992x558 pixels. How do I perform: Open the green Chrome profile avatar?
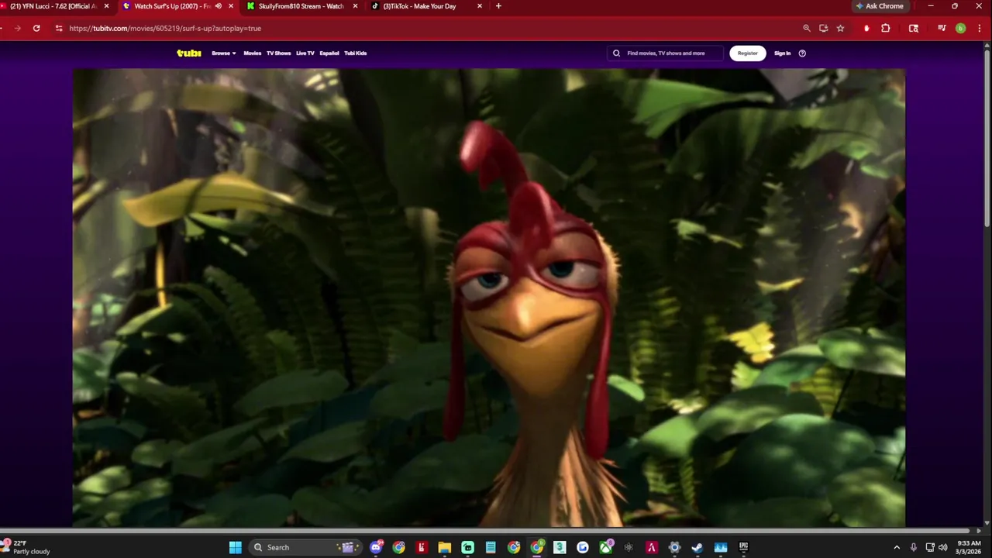tap(960, 28)
